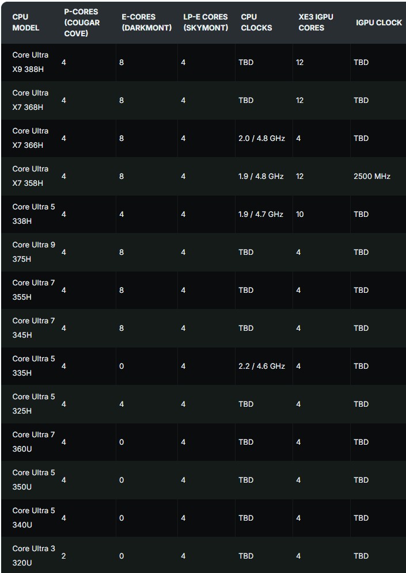Click the 2.0 / 4.8 GHz clock value
Image resolution: width=406 pixels, height=573 pixels.
pos(261,138)
